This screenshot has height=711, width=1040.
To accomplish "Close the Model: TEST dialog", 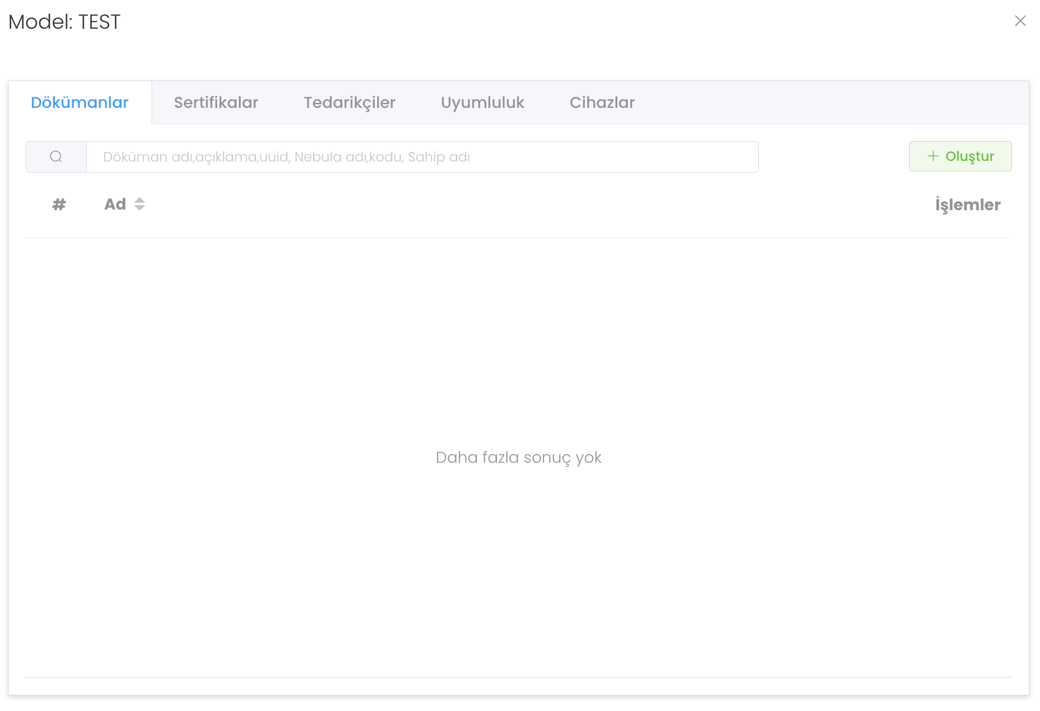I will pos(1020,21).
